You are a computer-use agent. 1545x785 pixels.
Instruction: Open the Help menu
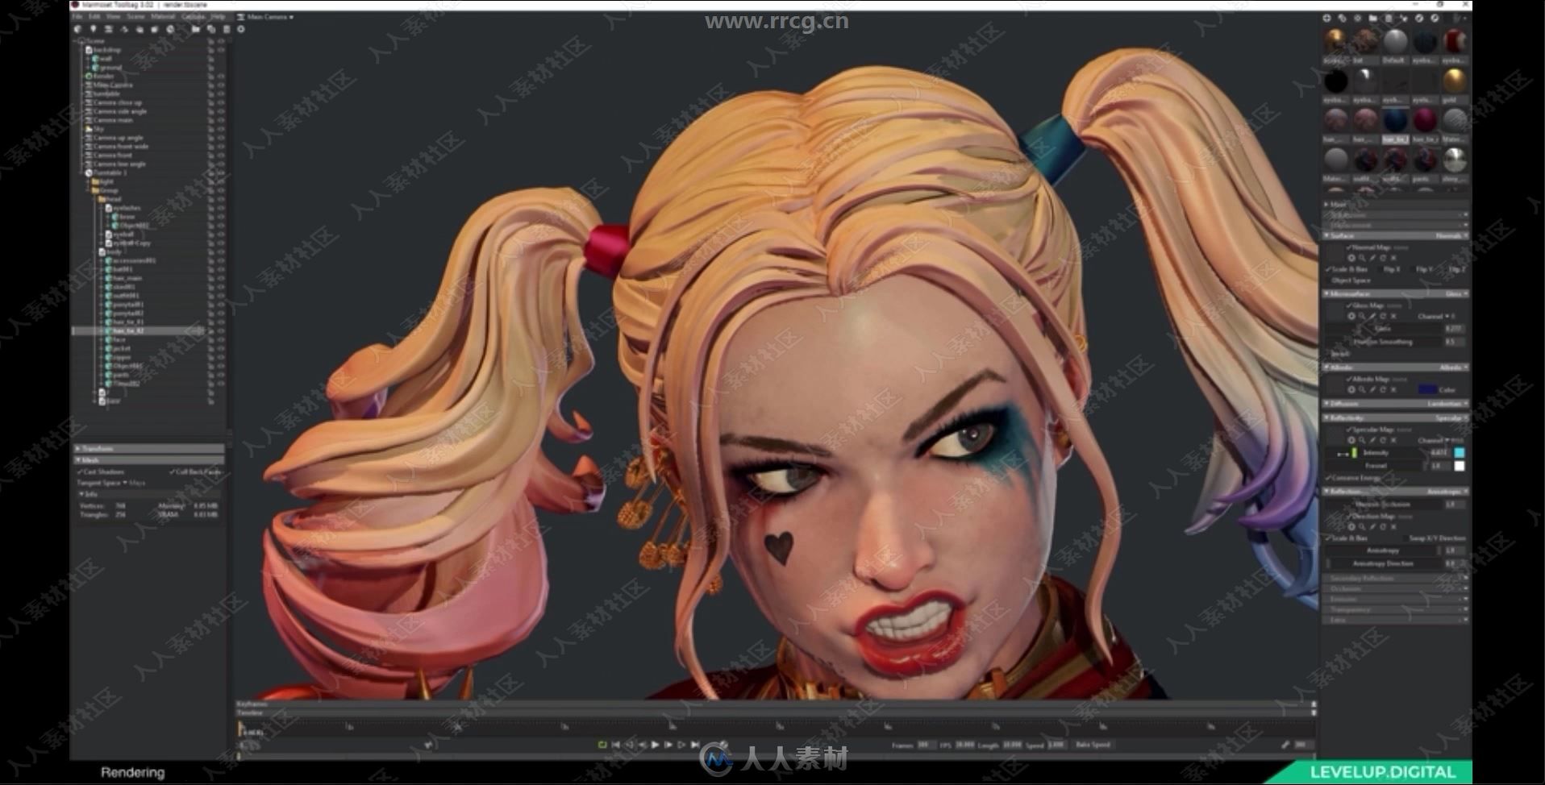click(x=218, y=16)
